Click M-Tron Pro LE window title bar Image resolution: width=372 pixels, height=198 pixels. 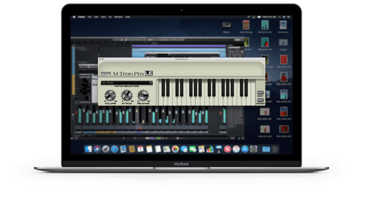coord(182,59)
